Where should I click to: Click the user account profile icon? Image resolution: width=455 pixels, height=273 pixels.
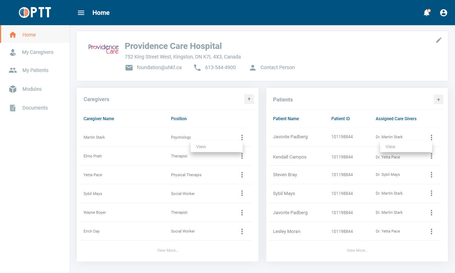tap(444, 13)
